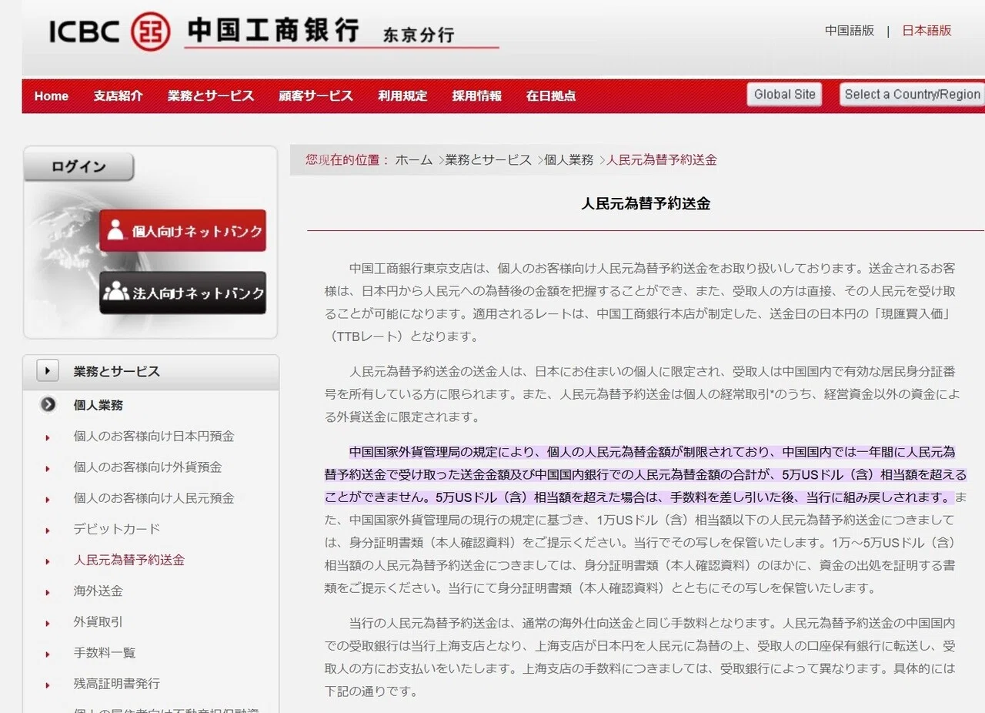Open 海外送金 sidebar link

tap(98, 591)
